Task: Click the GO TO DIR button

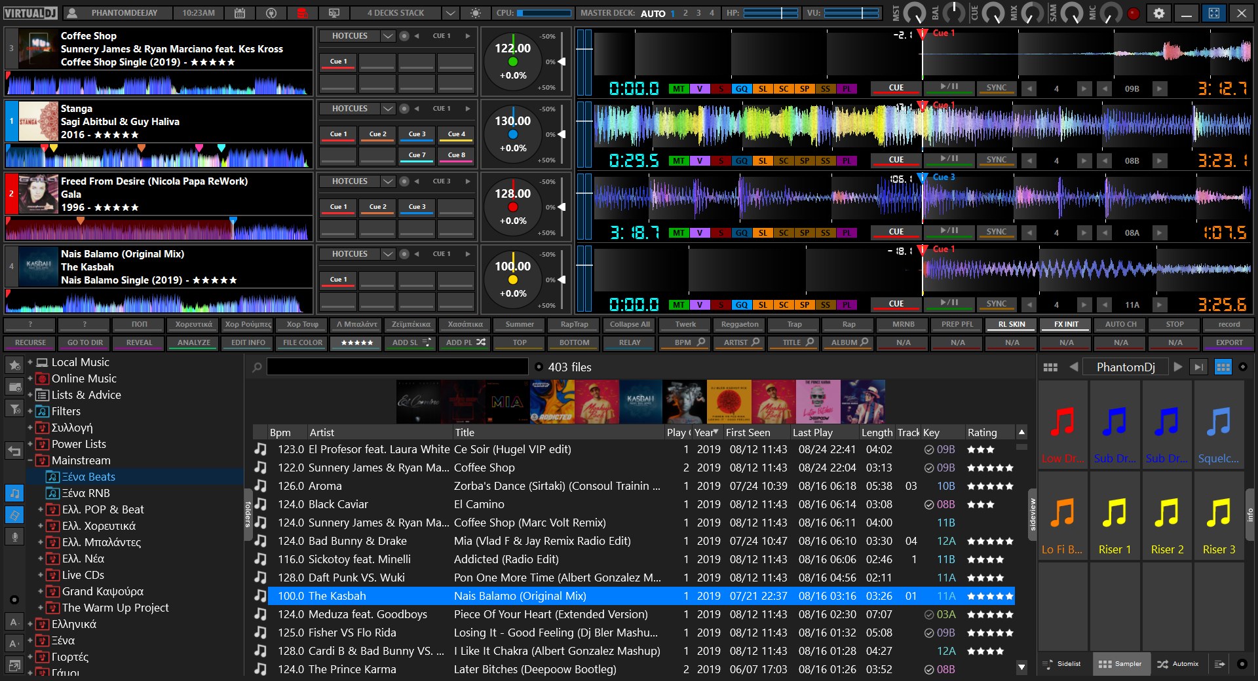Action: (x=85, y=342)
